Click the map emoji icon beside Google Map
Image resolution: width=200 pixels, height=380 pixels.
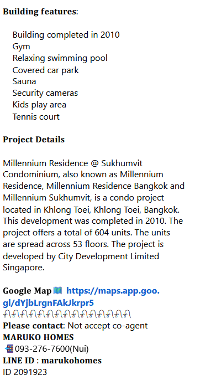(x=57, y=290)
